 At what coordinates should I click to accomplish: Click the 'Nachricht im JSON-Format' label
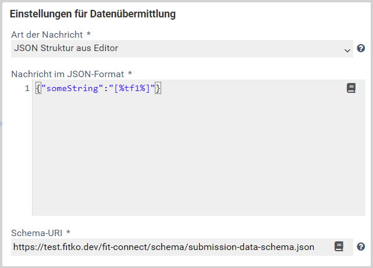tap(68, 74)
